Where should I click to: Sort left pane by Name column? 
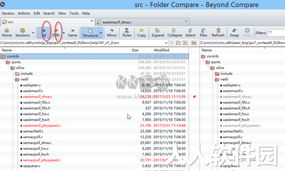point(65,50)
